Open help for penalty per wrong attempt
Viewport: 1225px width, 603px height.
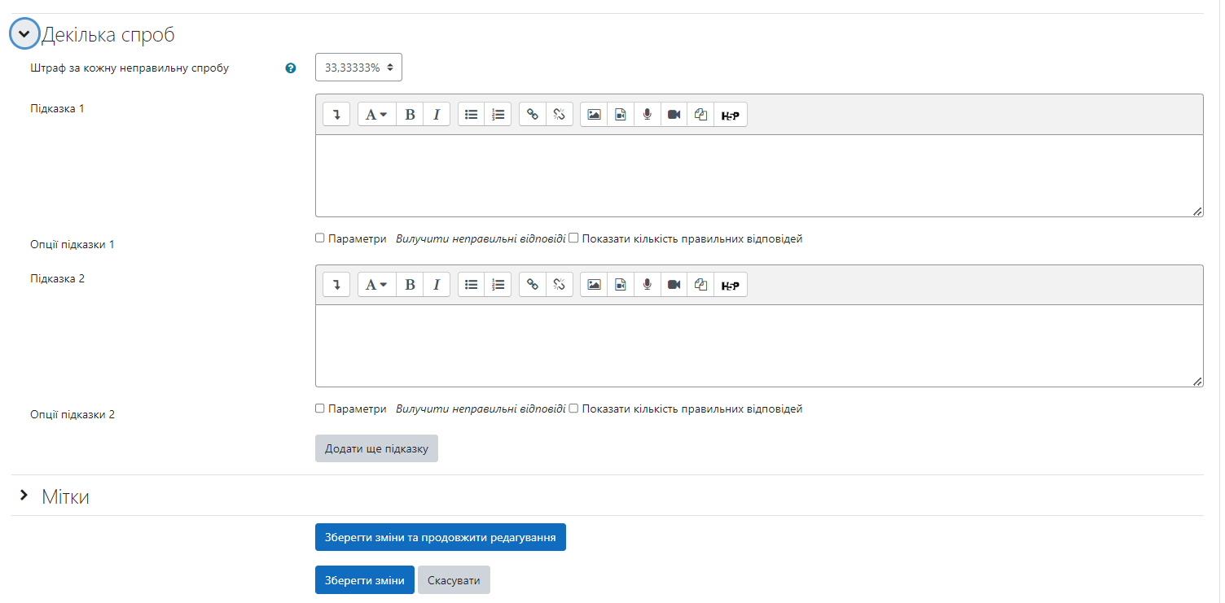[291, 68]
